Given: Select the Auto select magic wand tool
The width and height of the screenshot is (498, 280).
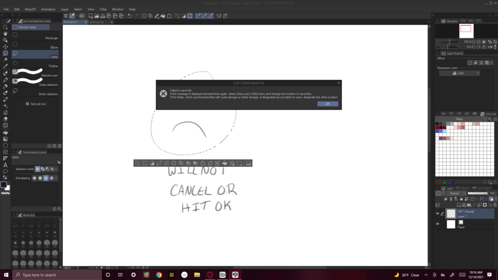Looking at the screenshot, I should [5, 60].
